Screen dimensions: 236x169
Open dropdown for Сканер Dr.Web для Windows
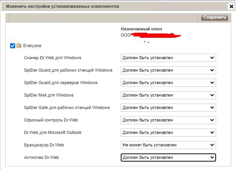pyautogui.click(x=168, y=58)
